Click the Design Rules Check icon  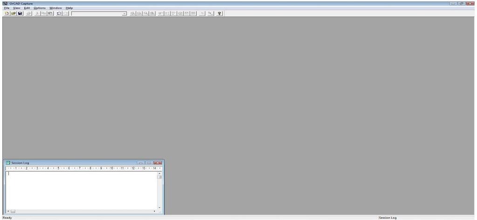[174, 13]
